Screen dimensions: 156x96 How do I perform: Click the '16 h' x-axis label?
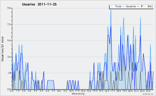pyautogui.click(x=107, y=91)
